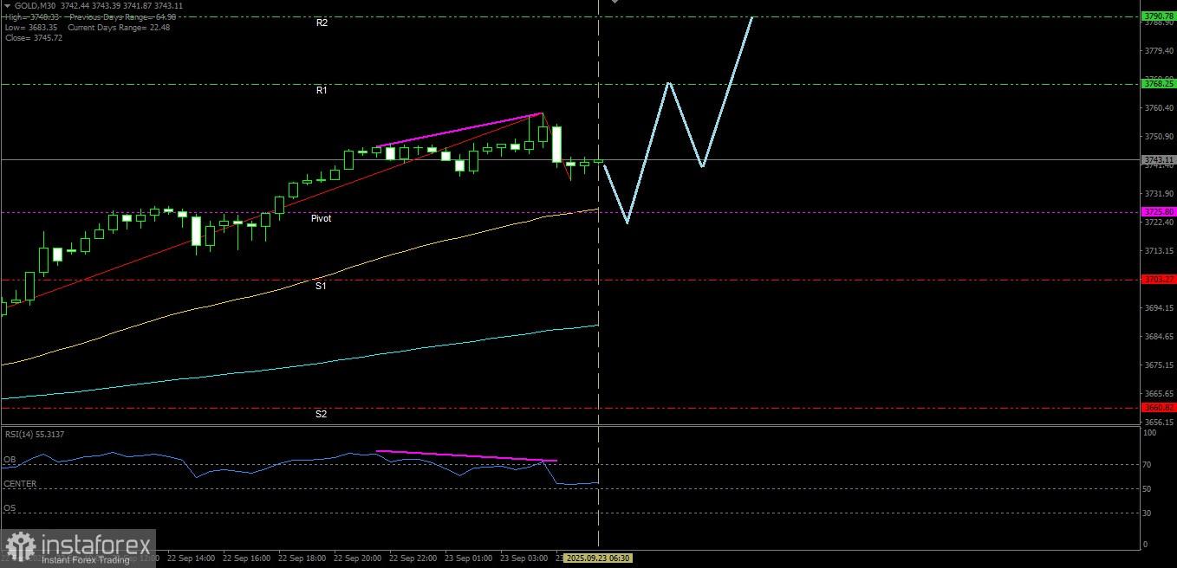Click the 22 Sep 22:00 time label

(413, 558)
